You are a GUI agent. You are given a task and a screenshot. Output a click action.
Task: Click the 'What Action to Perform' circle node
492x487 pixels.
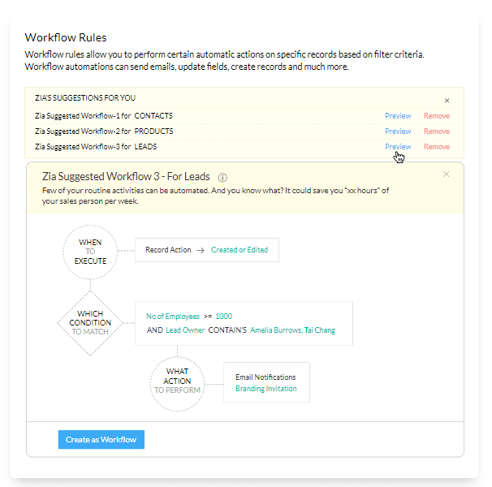click(177, 383)
